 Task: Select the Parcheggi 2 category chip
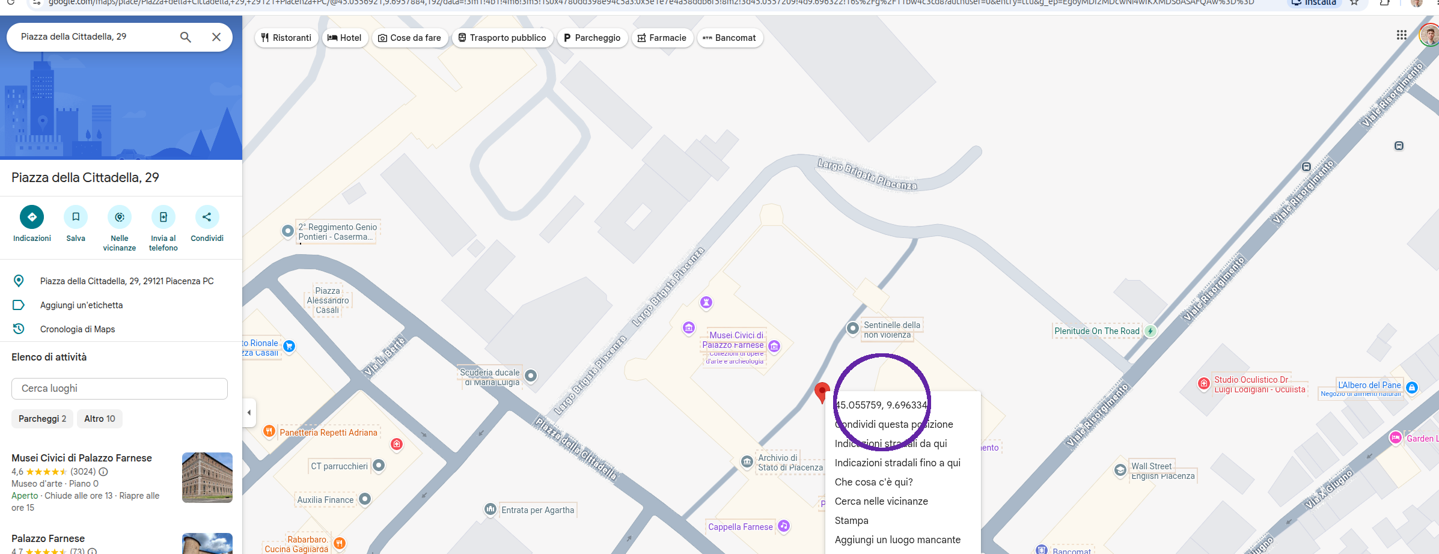tap(42, 419)
